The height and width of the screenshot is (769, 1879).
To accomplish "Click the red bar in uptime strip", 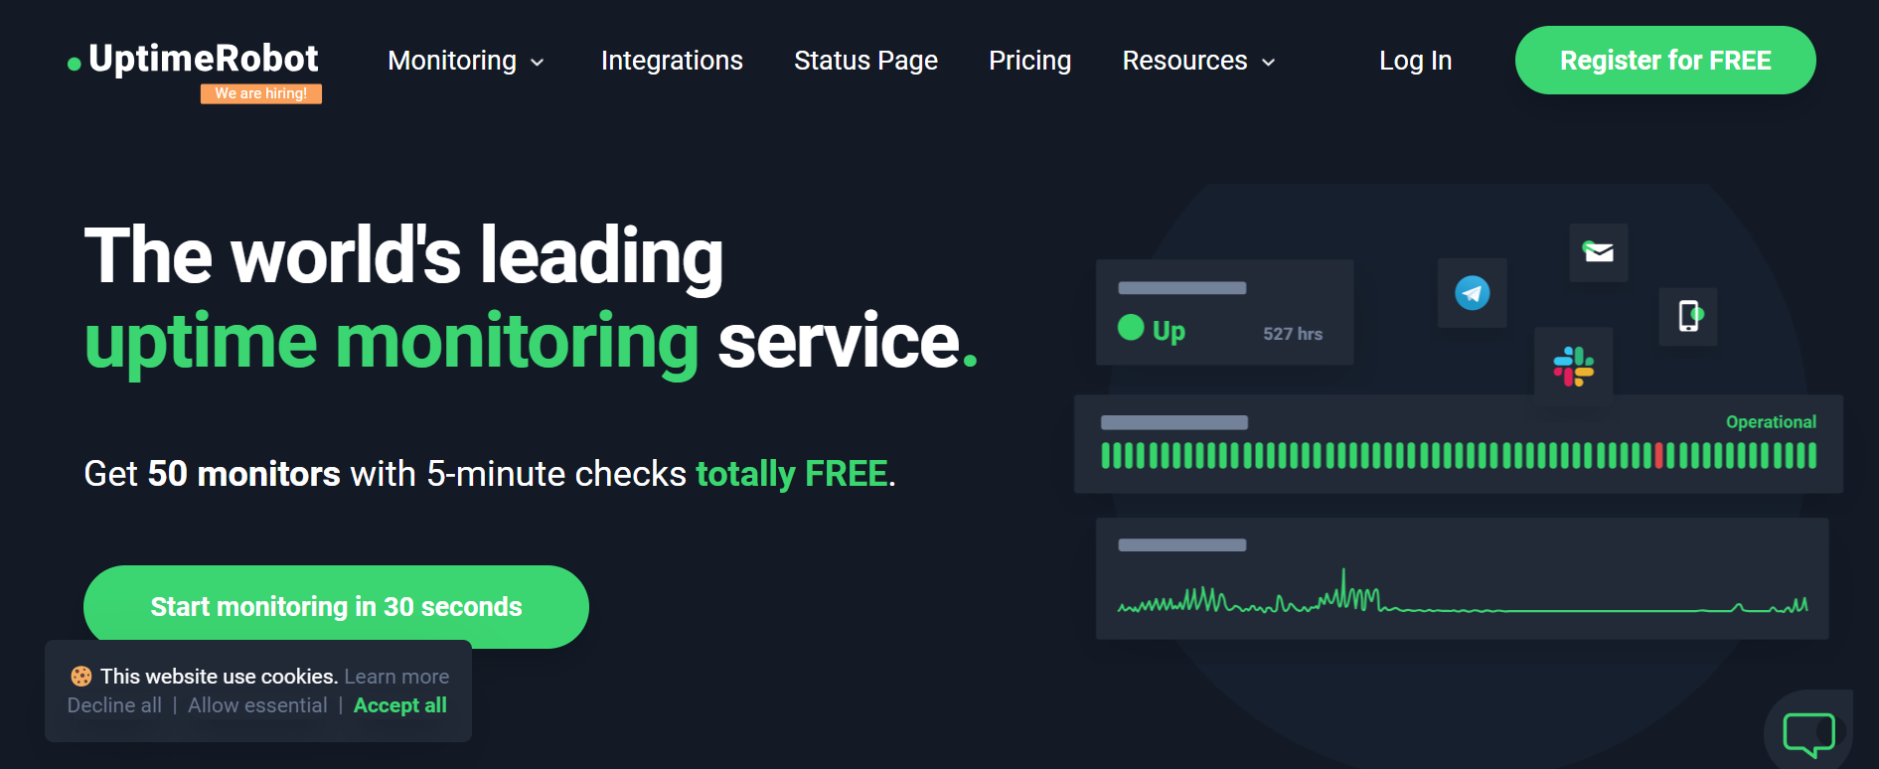I will 1658,456.
